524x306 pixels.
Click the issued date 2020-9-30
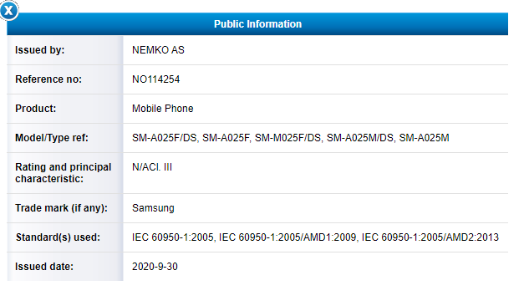pos(155,267)
